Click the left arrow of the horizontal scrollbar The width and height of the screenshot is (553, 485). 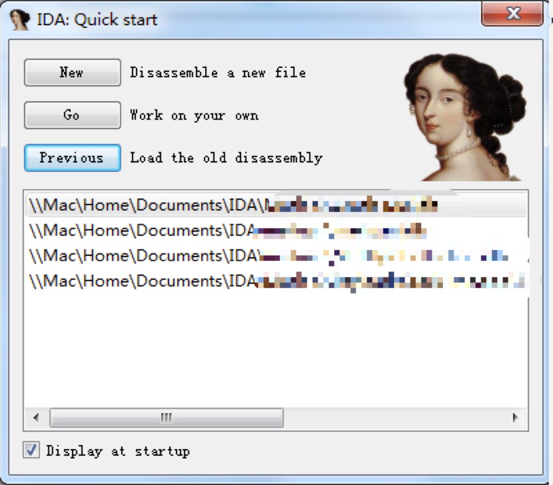[x=36, y=418]
